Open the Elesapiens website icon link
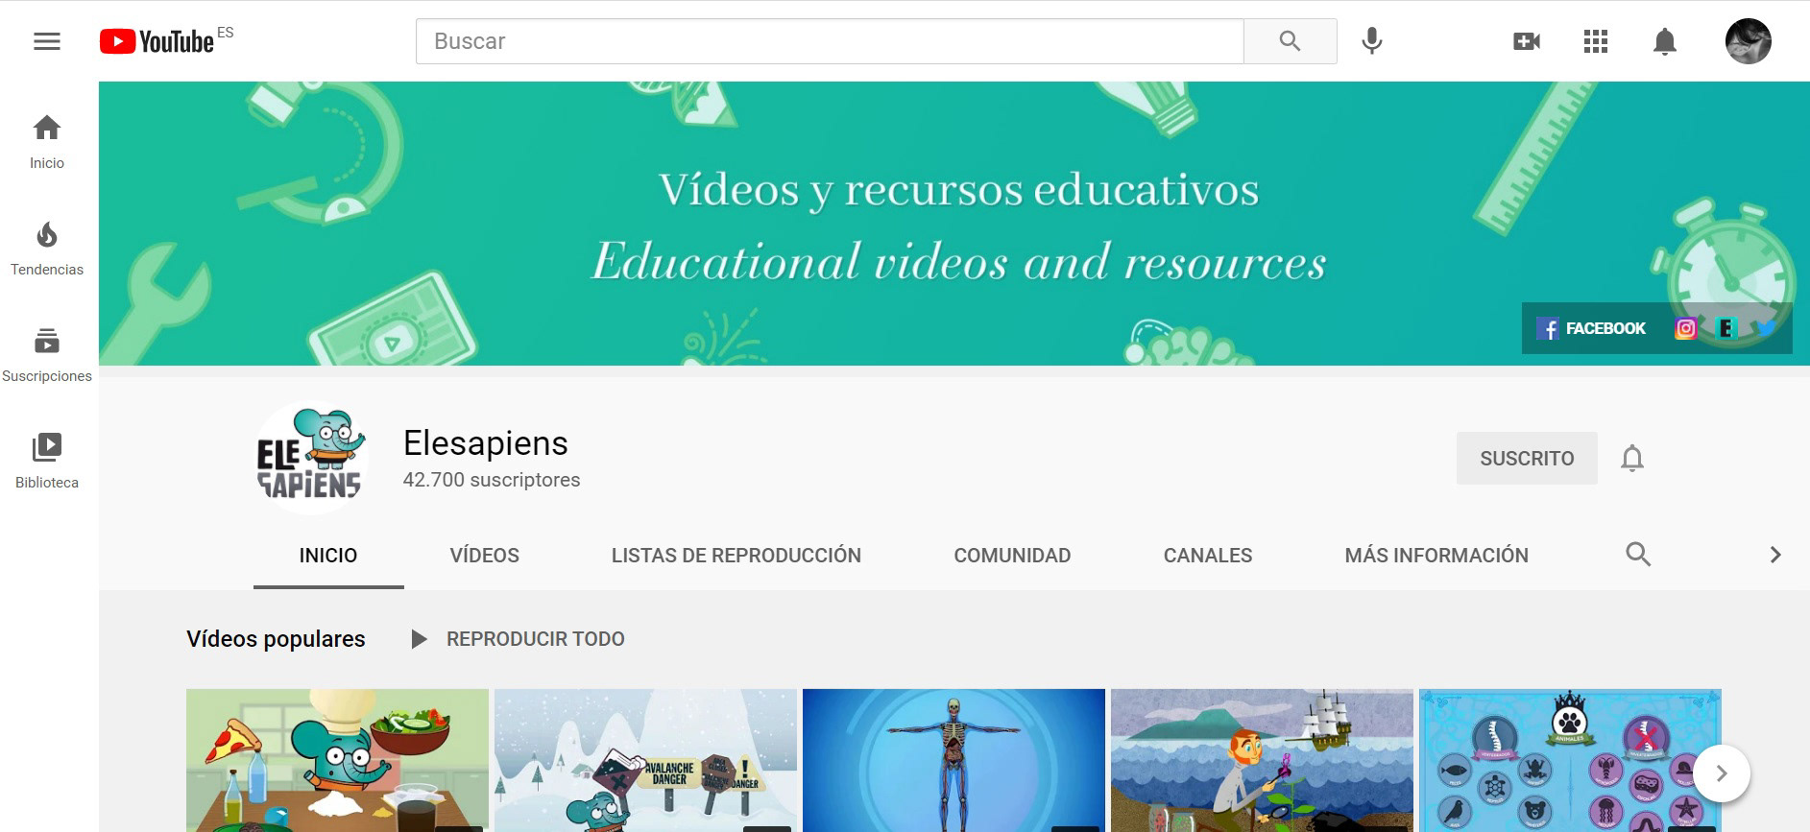 click(1726, 328)
